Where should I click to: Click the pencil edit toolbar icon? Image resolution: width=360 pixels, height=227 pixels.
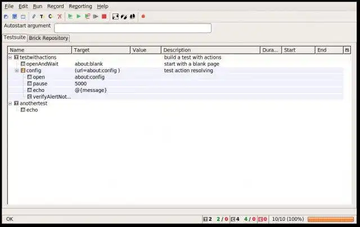point(34,16)
